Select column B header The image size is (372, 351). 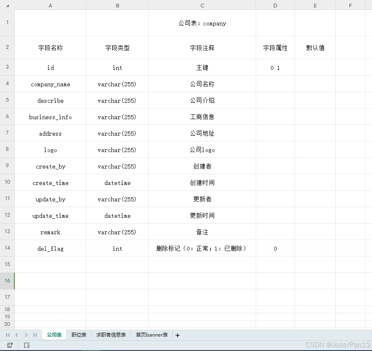tap(118, 5)
